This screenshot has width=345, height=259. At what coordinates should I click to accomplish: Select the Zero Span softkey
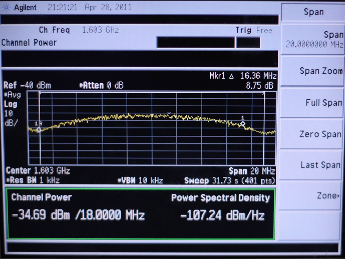[313, 134]
